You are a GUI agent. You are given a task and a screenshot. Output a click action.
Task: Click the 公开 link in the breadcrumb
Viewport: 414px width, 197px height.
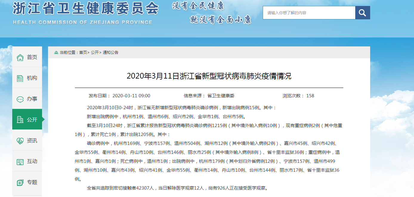pyautogui.click(x=95, y=52)
